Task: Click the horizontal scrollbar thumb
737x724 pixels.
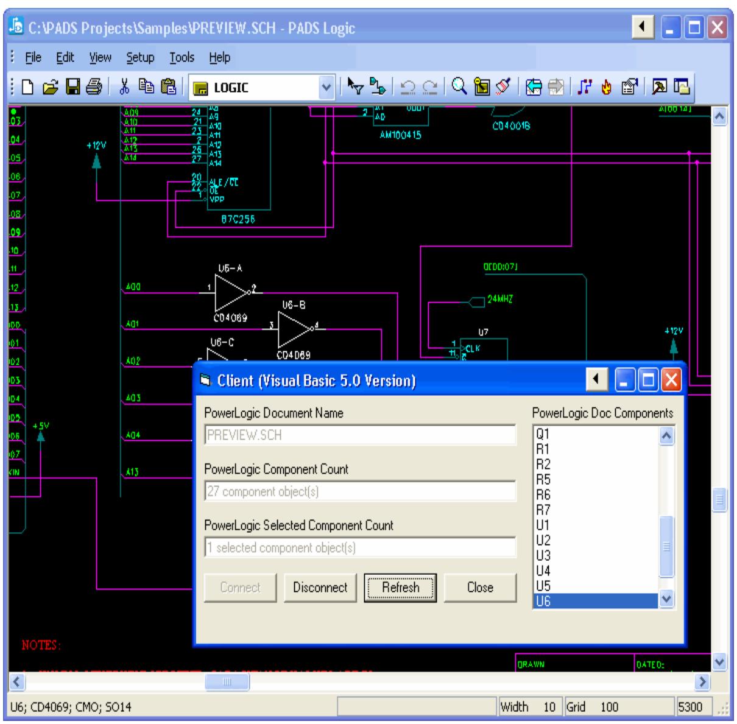Action: 227,682
